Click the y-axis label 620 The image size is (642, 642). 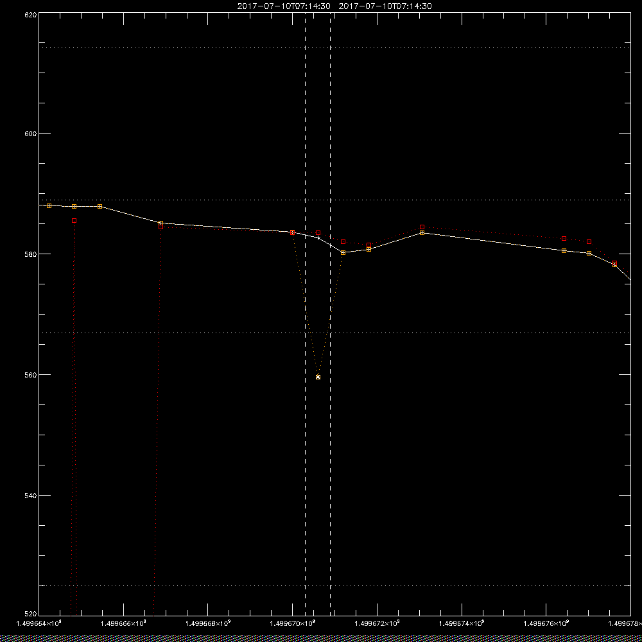tap(31, 15)
